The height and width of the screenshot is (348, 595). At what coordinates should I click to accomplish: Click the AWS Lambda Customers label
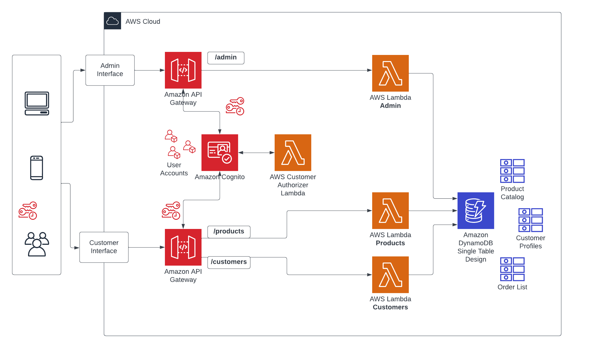pos(390,303)
